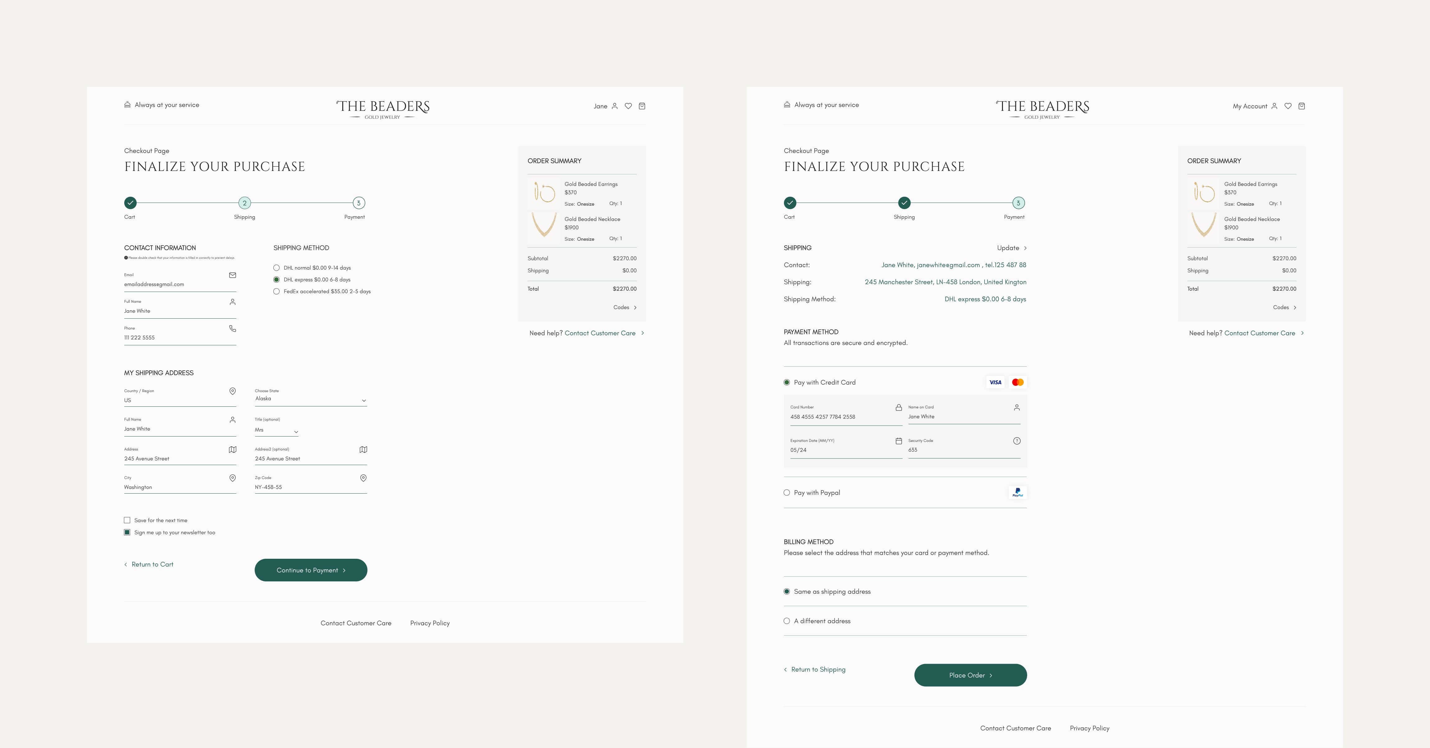The image size is (1430, 748).
Task: Click the pin icon in the Zip Code field
Action: [x=363, y=478]
